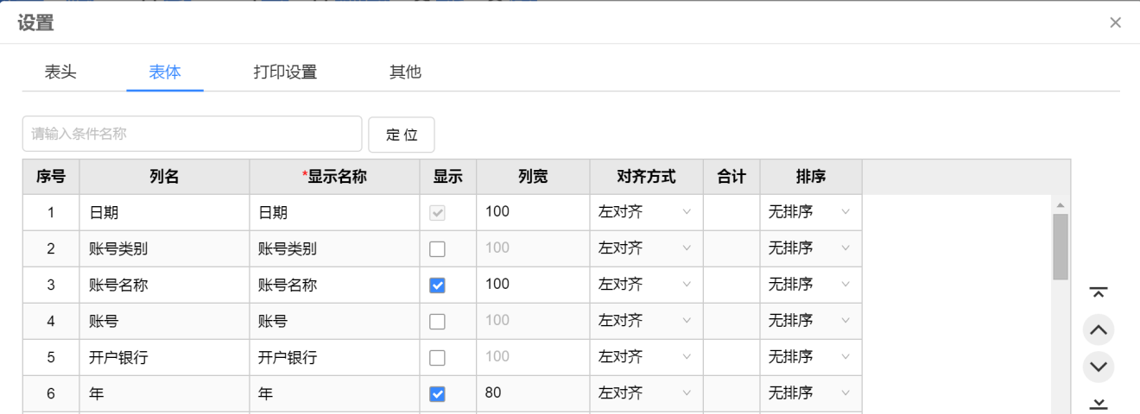Image resolution: width=1140 pixels, height=414 pixels.
Task: Click the vertical scrollbar thumb
Action: coord(1061,246)
